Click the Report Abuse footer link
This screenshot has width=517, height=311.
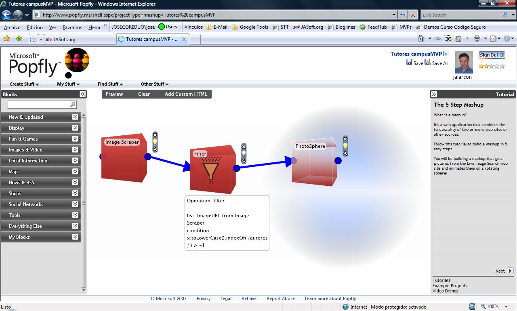pos(281,298)
